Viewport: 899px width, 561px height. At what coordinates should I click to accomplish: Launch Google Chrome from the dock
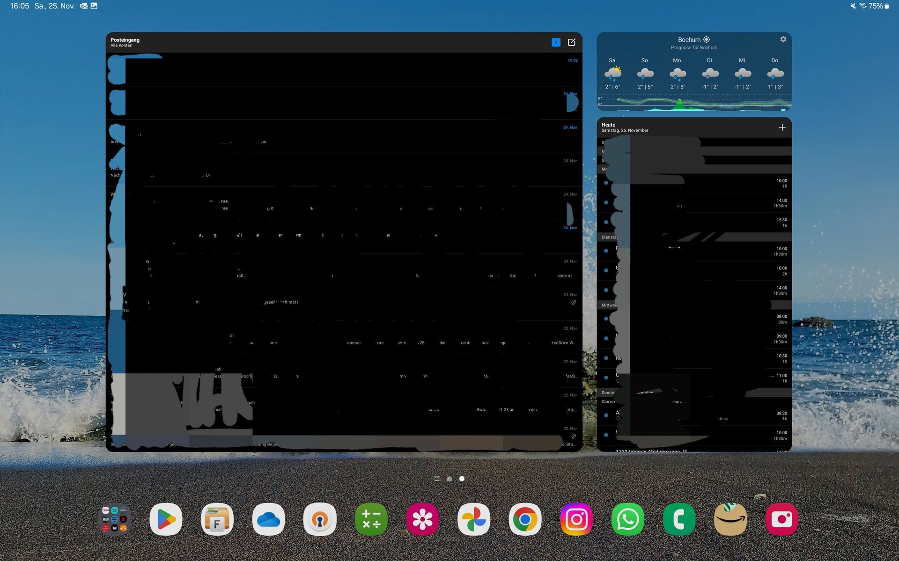pyautogui.click(x=525, y=519)
